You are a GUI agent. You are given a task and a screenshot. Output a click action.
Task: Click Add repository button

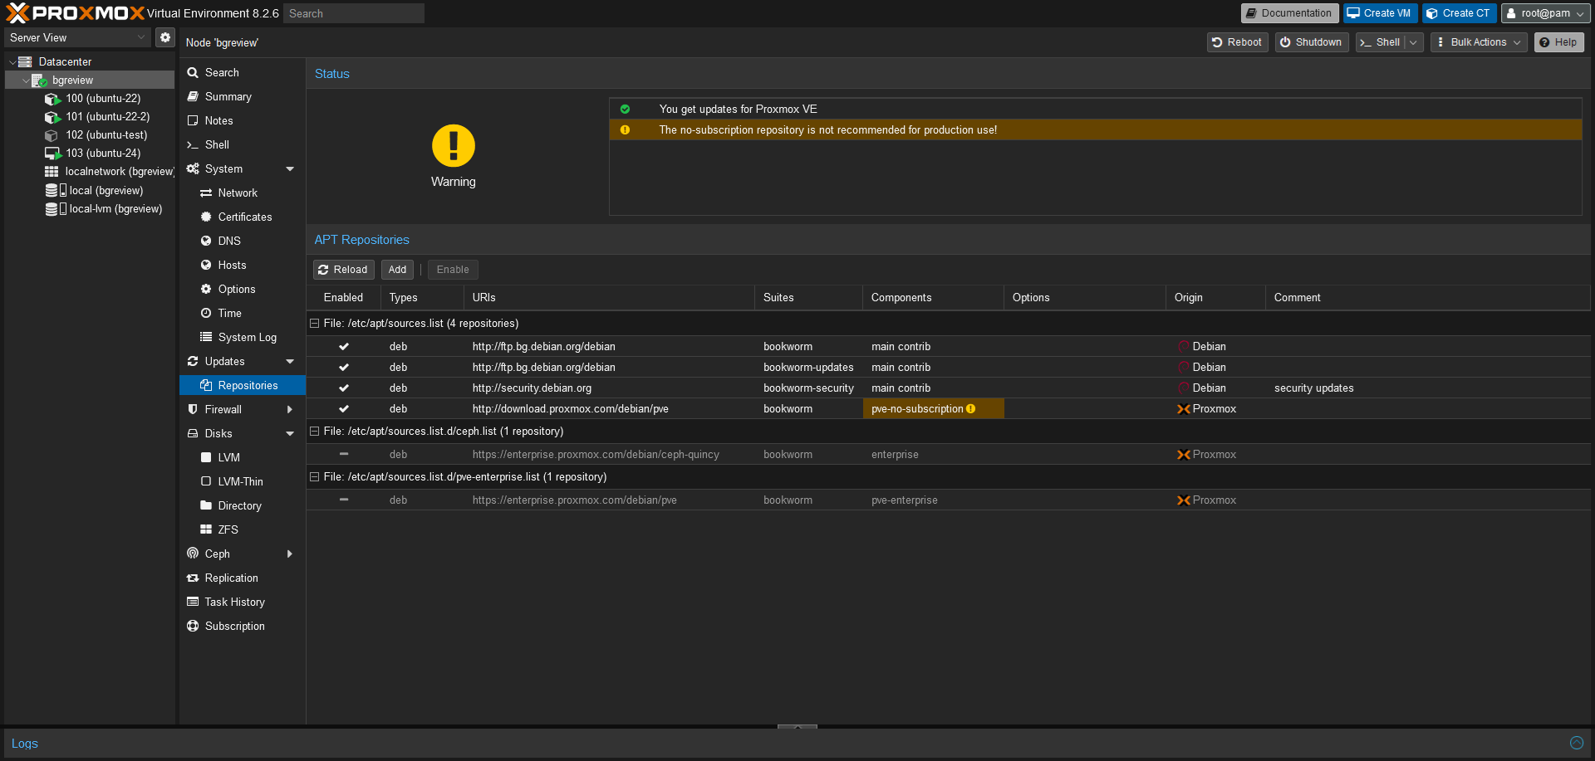397,270
